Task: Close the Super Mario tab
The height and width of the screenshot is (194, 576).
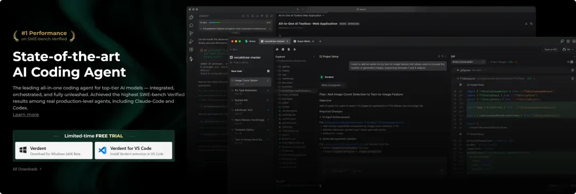Action: pos(314,41)
